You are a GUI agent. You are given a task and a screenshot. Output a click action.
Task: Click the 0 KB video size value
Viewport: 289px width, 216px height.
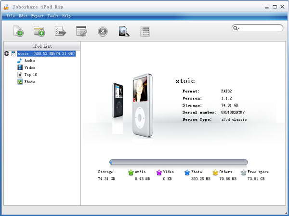click(167, 179)
